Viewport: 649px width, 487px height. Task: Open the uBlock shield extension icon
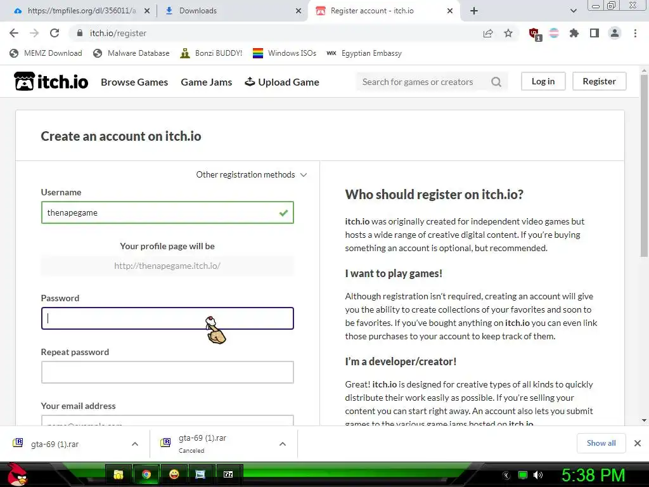click(535, 34)
